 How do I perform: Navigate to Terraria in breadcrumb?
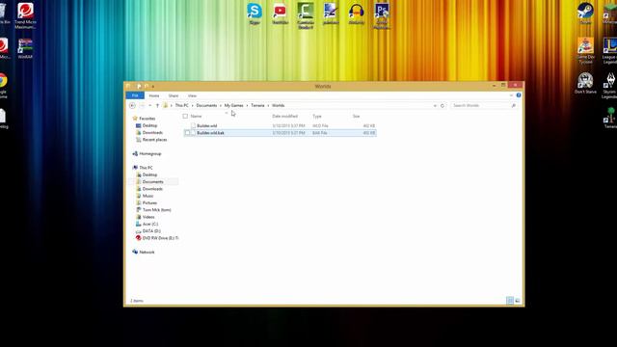click(257, 105)
